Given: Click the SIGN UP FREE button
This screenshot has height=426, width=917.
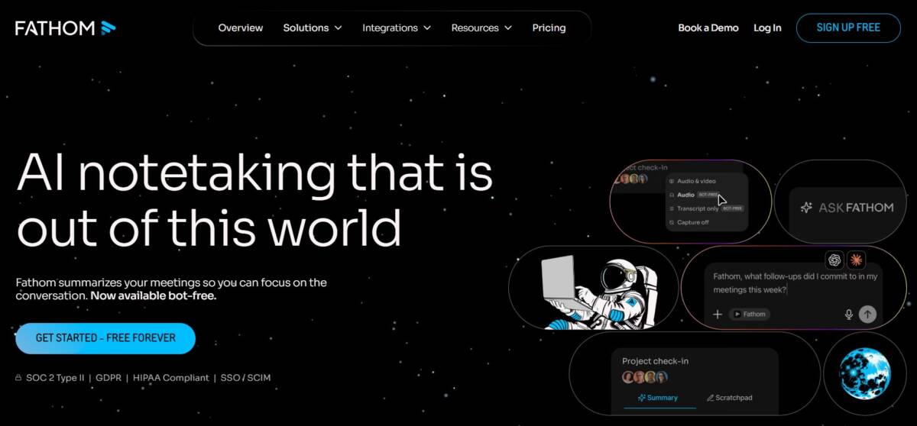Looking at the screenshot, I should coord(848,27).
